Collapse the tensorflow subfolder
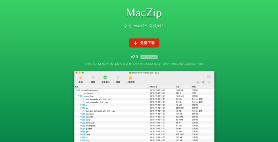 [x=79, y=96]
